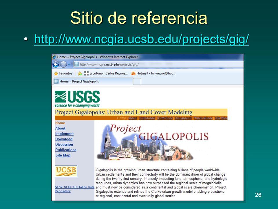Open Implement in the orange navigation bar
The width and height of the screenshot is (278, 209).
[147, 118]
